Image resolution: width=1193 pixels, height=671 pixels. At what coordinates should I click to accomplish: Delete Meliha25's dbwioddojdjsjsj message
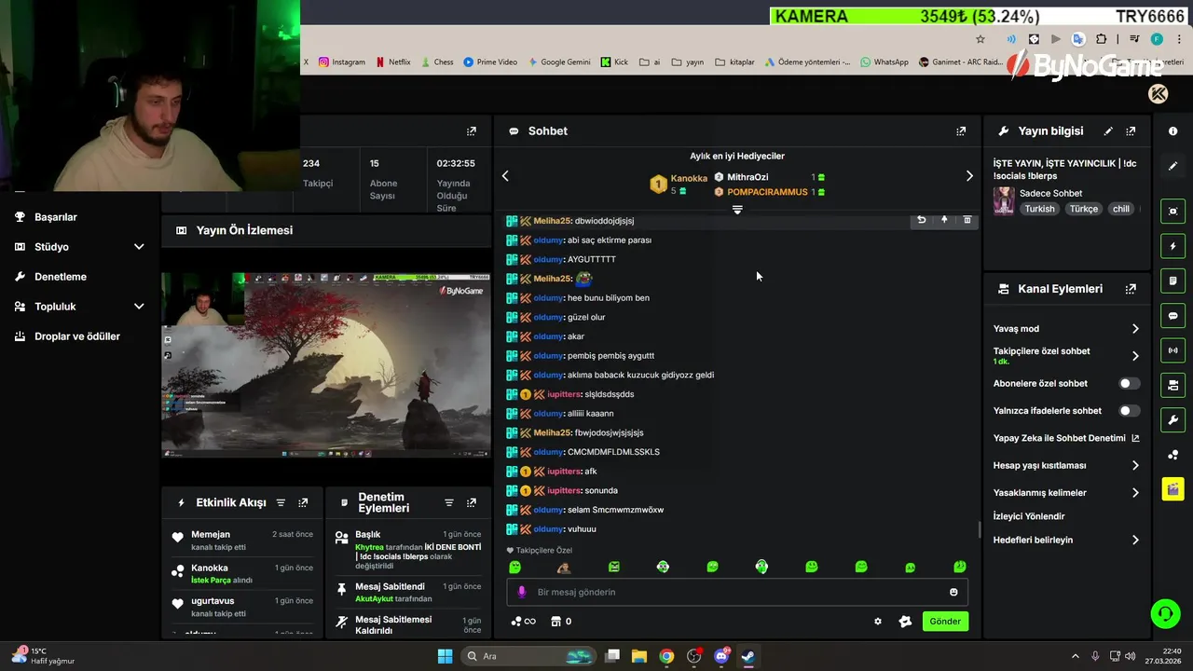coord(967,220)
